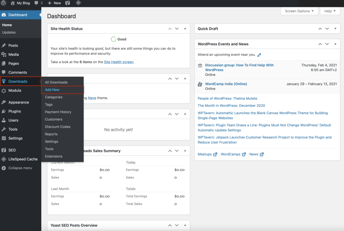The height and width of the screenshot is (231, 344).
Task: Click the Posts pin icon in sidebar
Action: 4,45
